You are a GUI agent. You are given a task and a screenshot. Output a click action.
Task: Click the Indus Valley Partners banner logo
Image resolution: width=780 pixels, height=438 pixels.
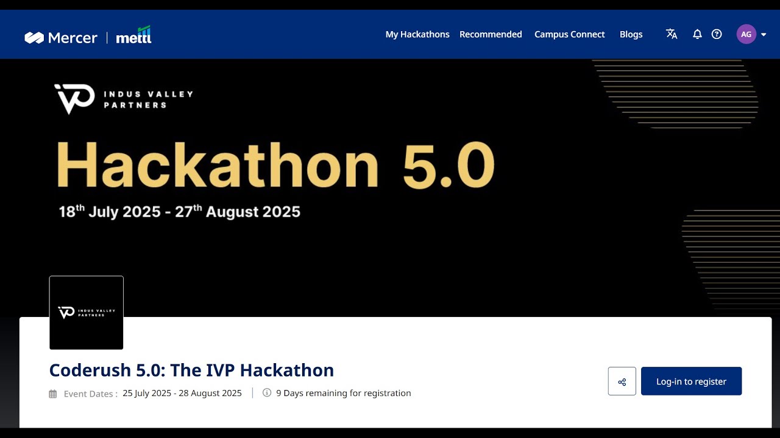(x=124, y=99)
